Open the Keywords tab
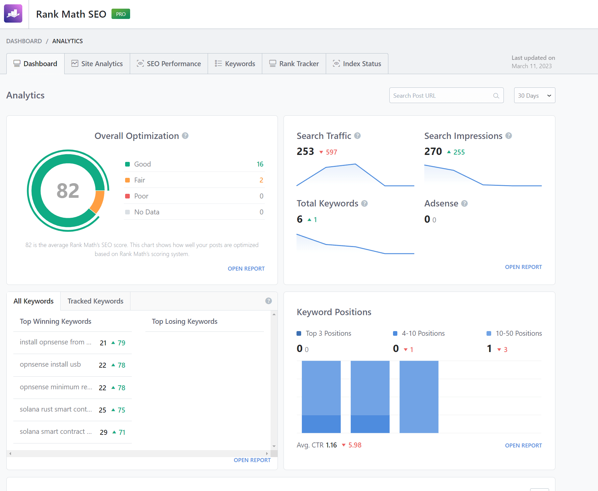598x491 pixels. click(235, 63)
